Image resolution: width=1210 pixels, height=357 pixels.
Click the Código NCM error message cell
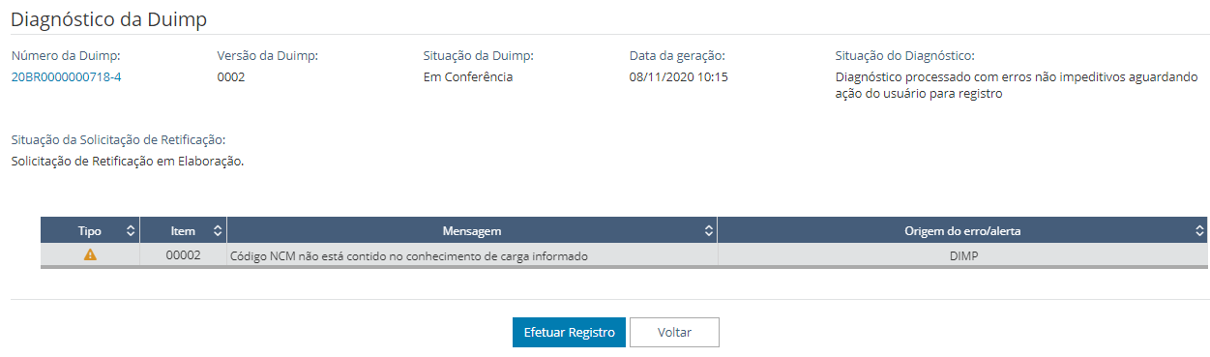pos(472,255)
